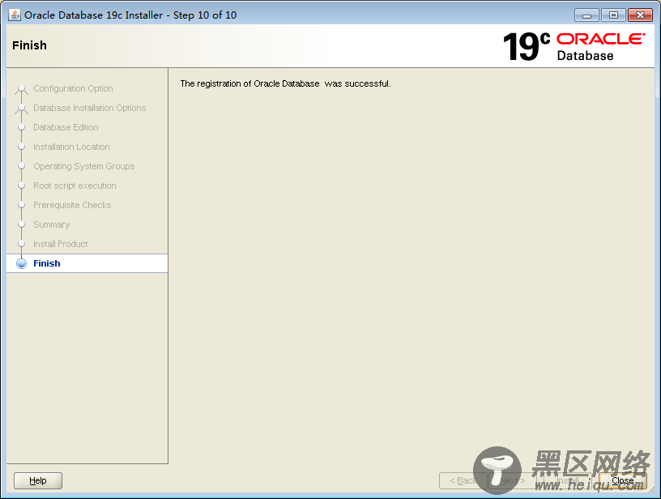The height and width of the screenshot is (499, 661).
Task: Close window via title bar X
Action: 640,15
